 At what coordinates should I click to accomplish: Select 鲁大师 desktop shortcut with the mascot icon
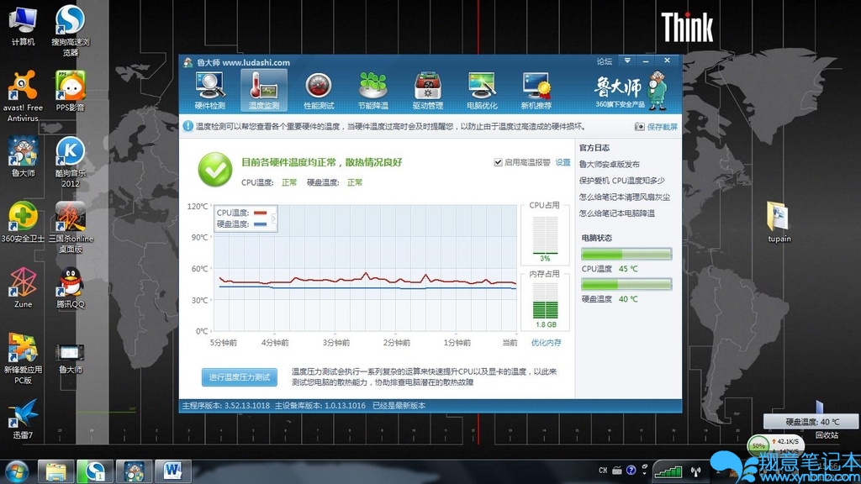23,157
